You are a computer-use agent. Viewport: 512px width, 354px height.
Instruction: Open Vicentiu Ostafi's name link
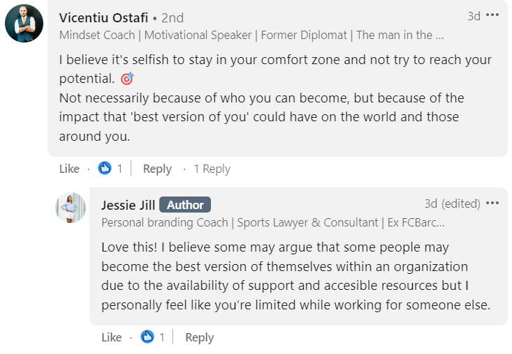coord(103,17)
